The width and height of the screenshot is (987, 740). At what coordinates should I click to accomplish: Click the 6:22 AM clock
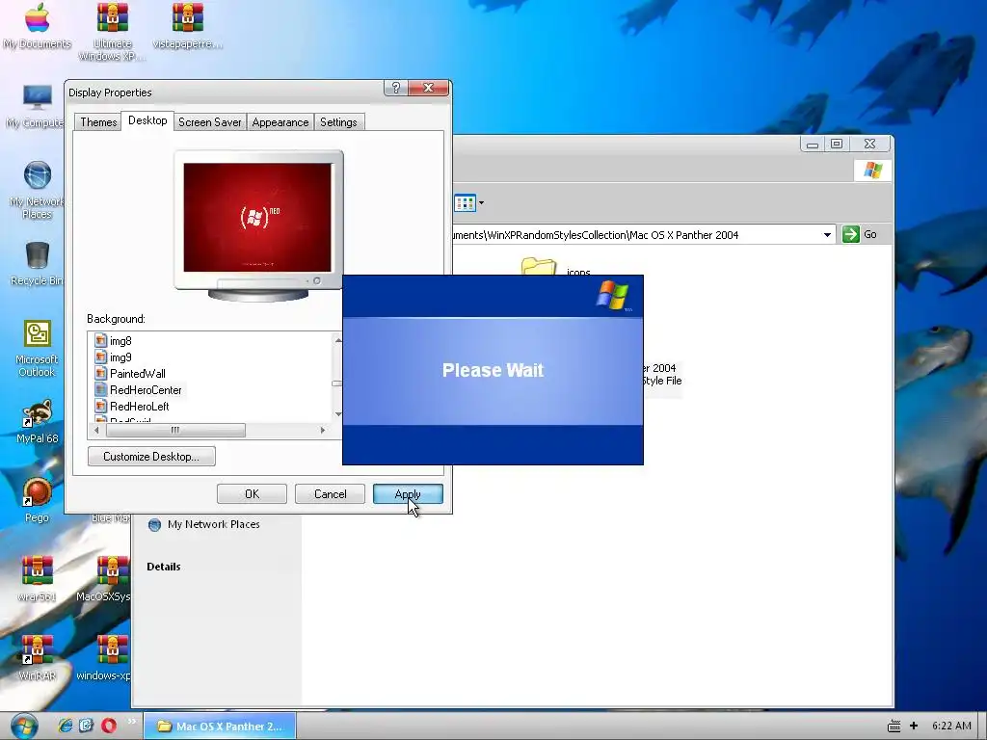(951, 727)
